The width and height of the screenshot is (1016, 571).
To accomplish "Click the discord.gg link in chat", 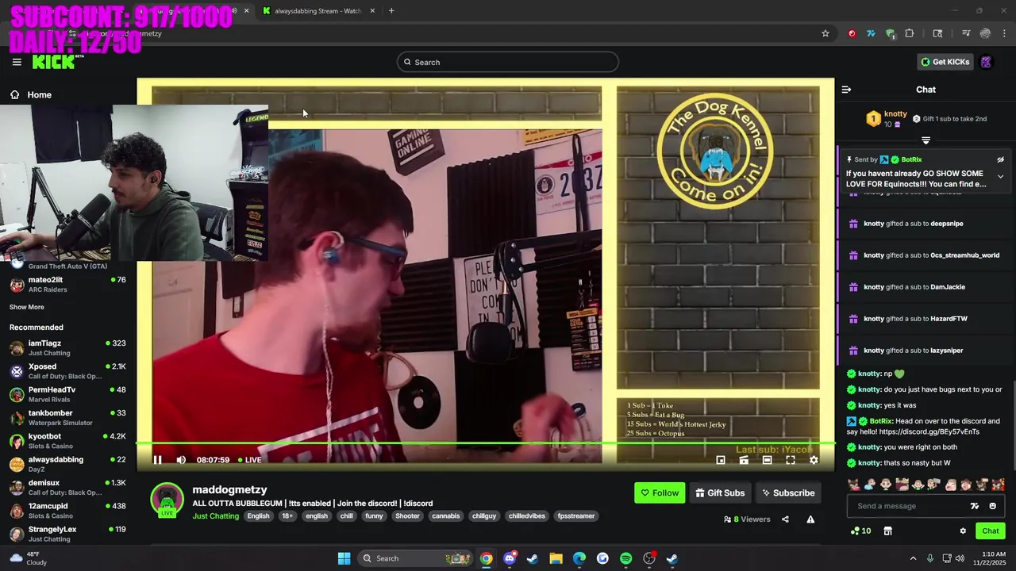I will coord(929,432).
